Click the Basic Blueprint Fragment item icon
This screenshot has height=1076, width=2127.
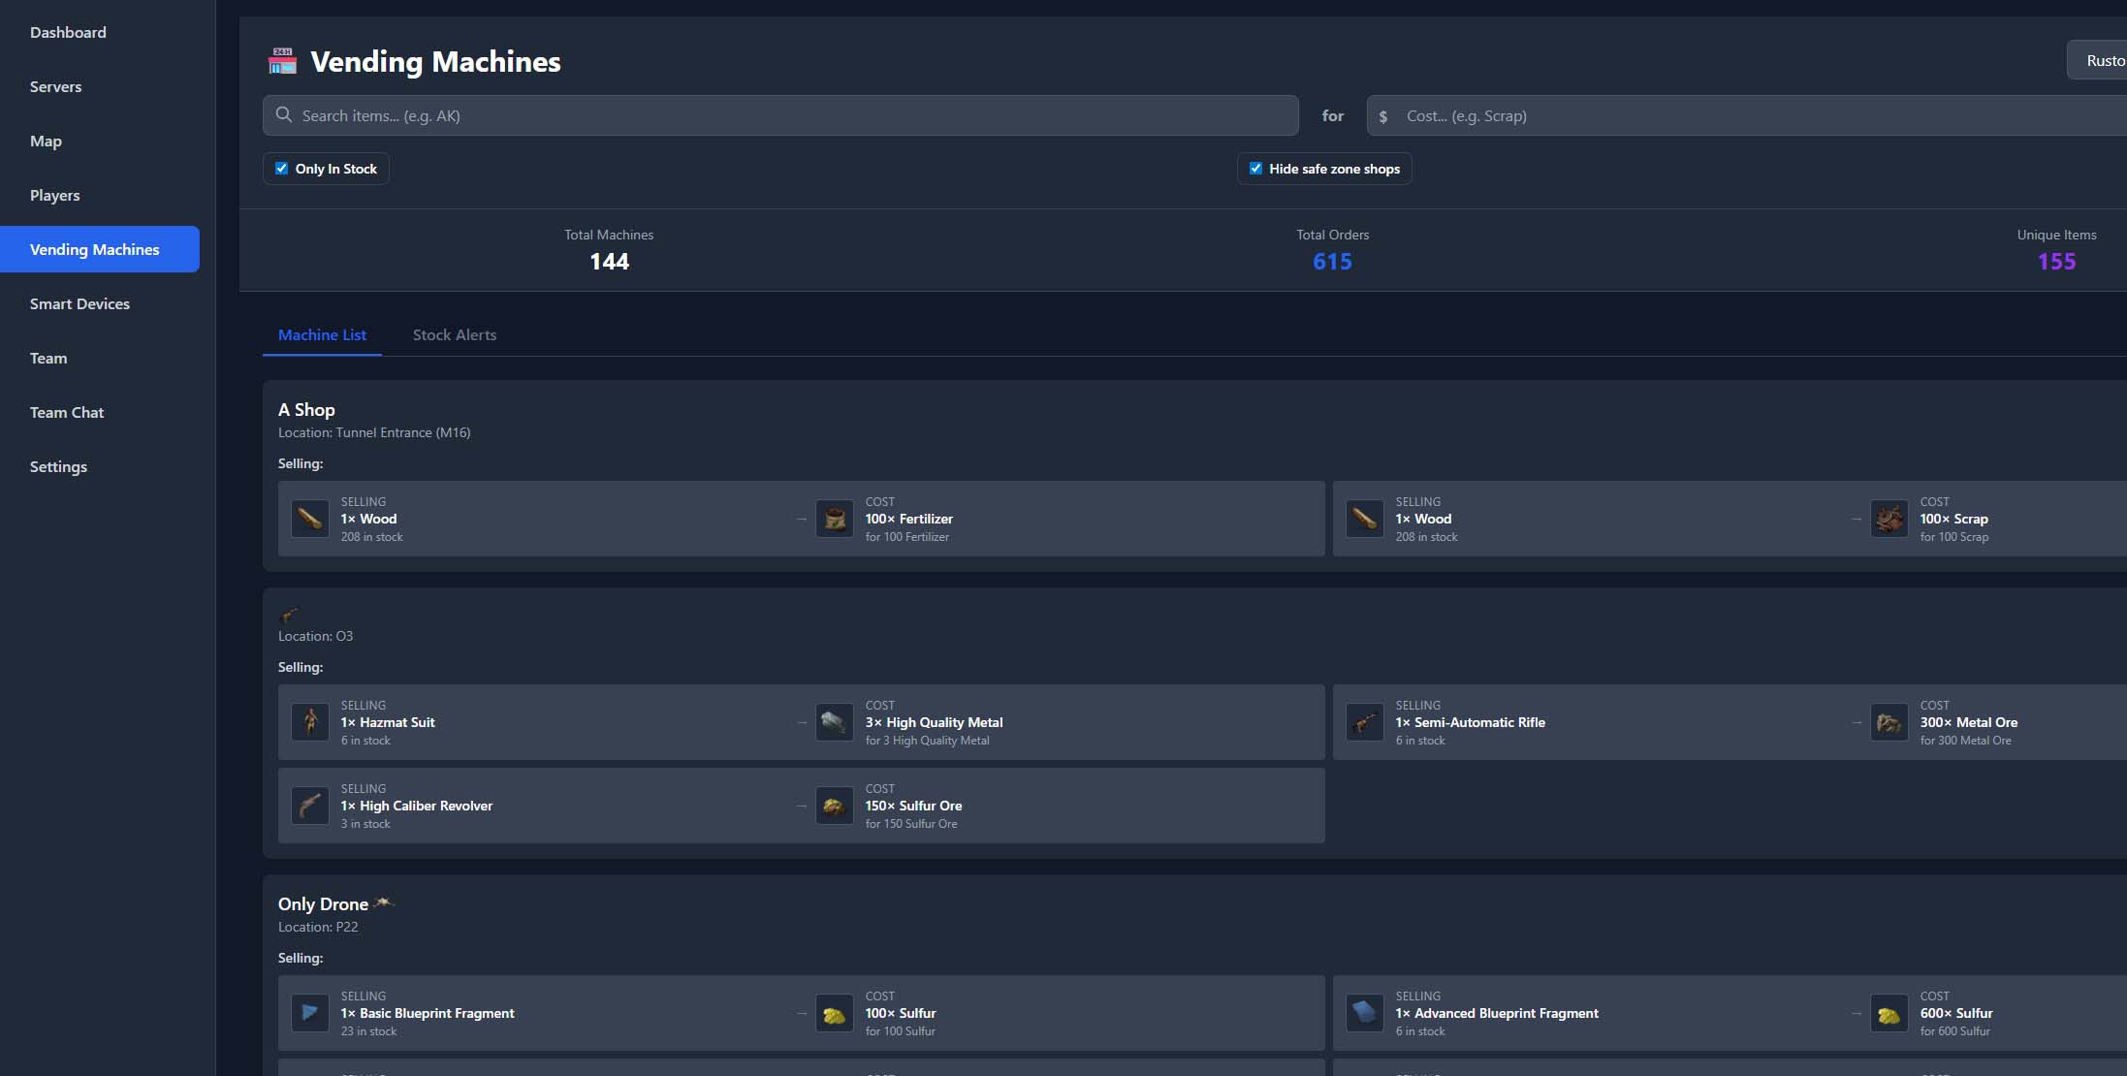(310, 1013)
